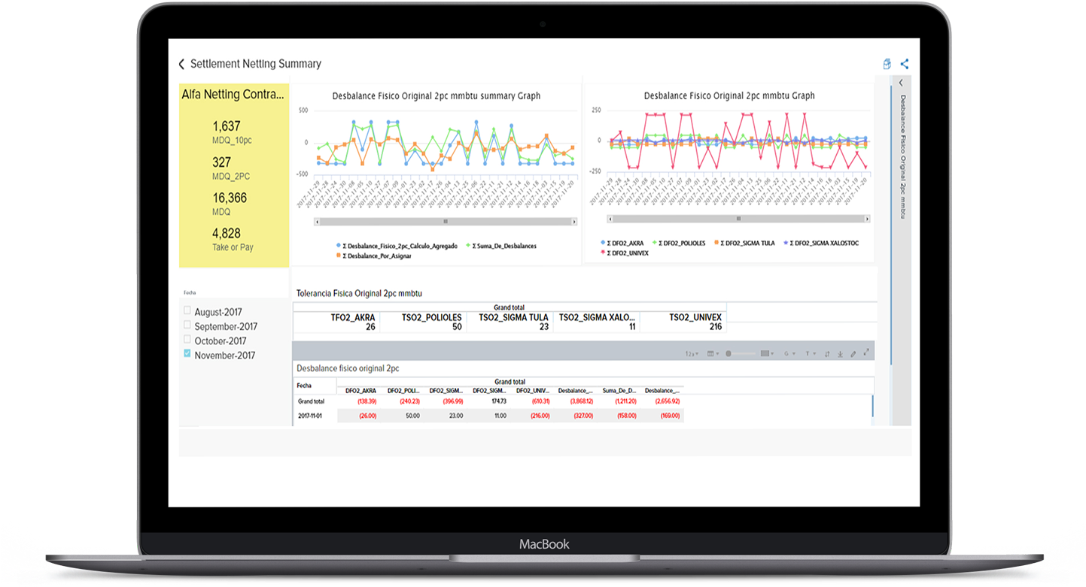Click the back arrow on Settlement Netting Summary
Viewport: 1086px width, 587px height.
point(181,64)
